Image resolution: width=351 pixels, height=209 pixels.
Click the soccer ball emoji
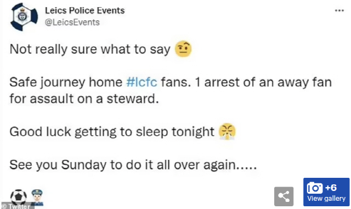click(19, 197)
